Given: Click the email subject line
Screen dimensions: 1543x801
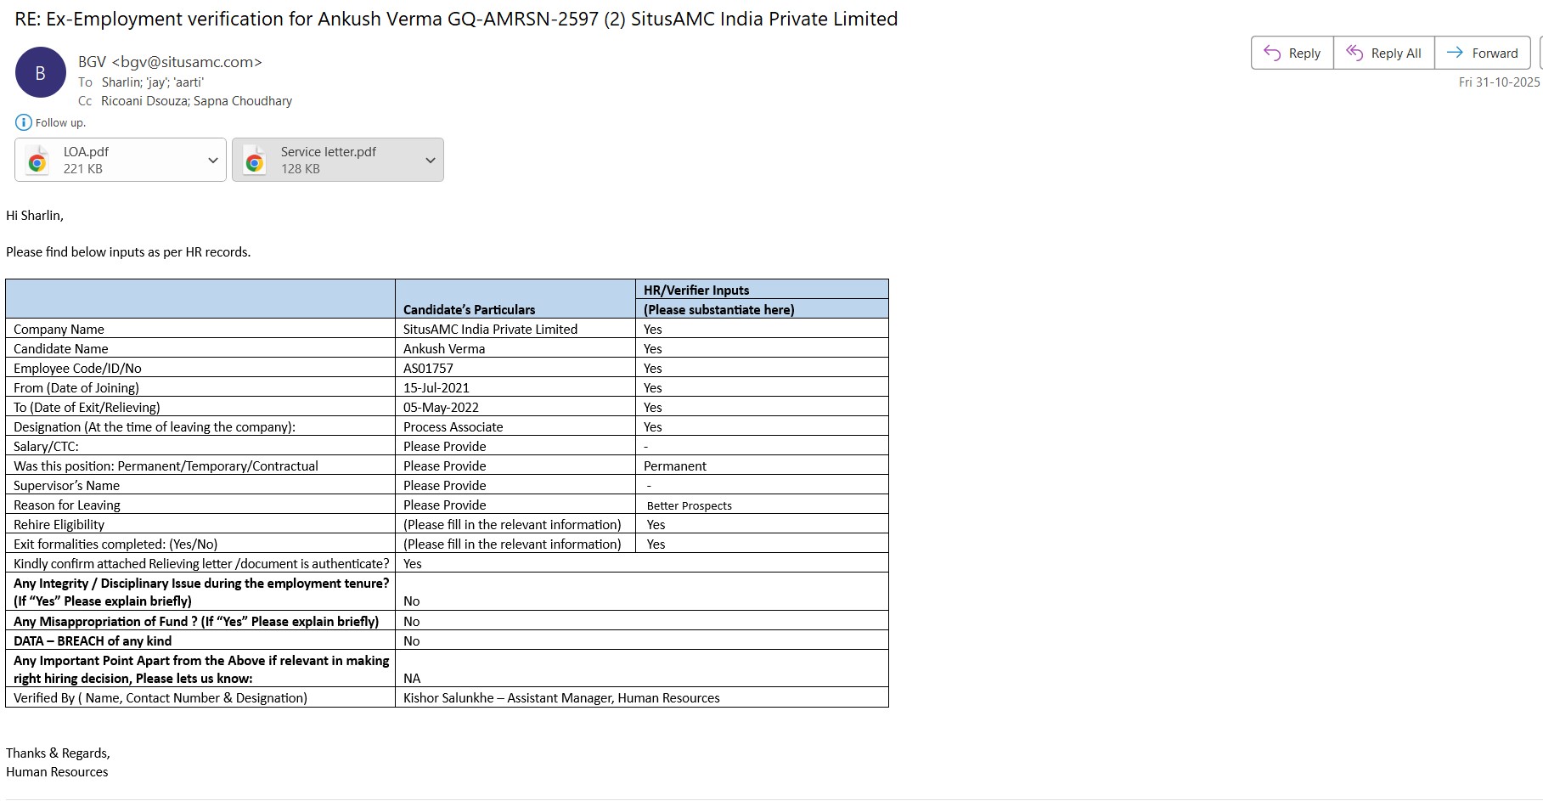Looking at the screenshot, I should click(456, 19).
